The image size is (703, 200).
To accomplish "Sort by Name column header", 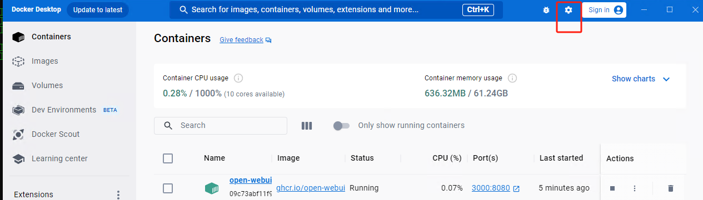I will 215,158.
